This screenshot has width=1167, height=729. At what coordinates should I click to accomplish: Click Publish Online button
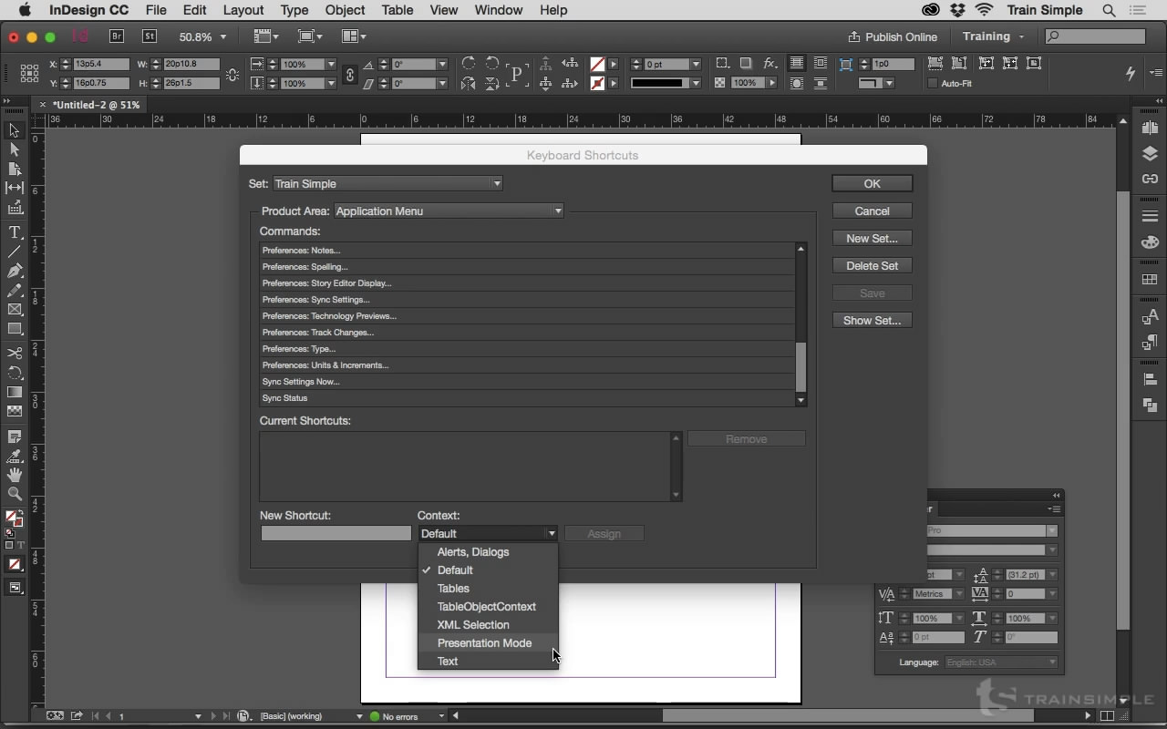click(893, 36)
